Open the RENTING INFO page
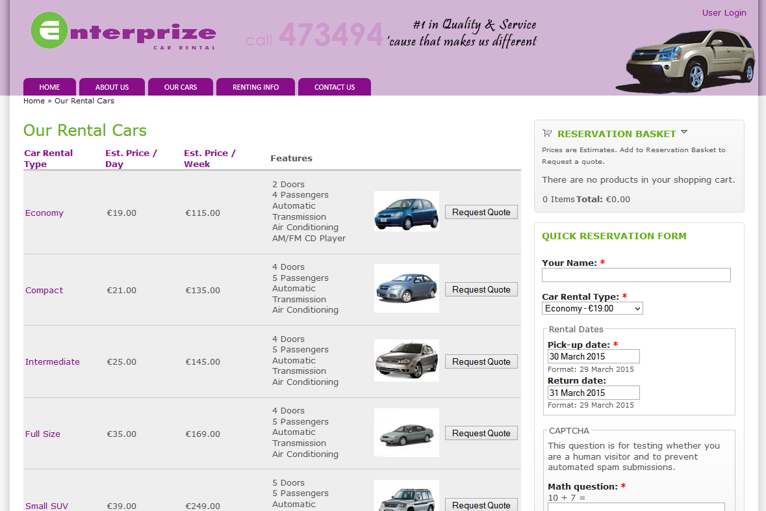766x511 pixels. click(255, 86)
